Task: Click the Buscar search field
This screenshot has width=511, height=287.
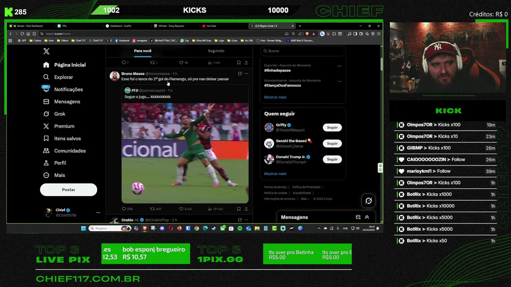Action: [x=303, y=51]
